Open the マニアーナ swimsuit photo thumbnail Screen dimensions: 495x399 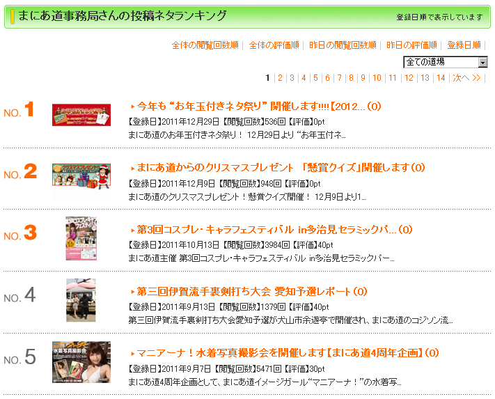(81, 362)
